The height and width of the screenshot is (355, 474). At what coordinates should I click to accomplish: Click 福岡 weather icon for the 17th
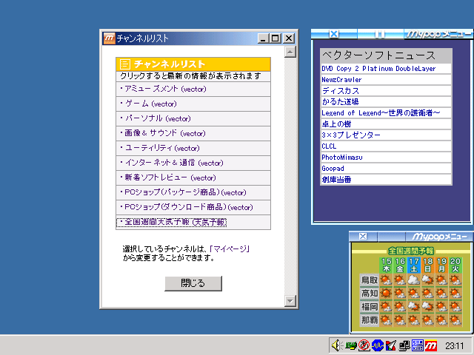(x=413, y=307)
